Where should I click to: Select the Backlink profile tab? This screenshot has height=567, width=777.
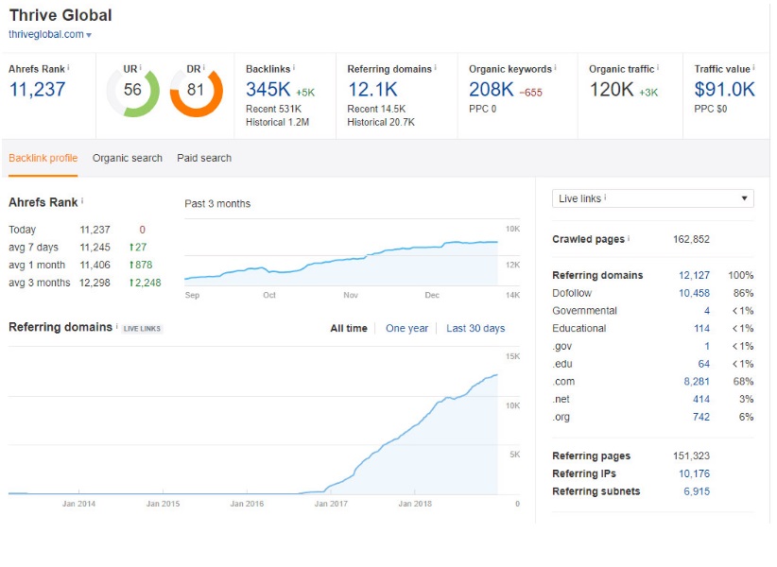coord(43,158)
